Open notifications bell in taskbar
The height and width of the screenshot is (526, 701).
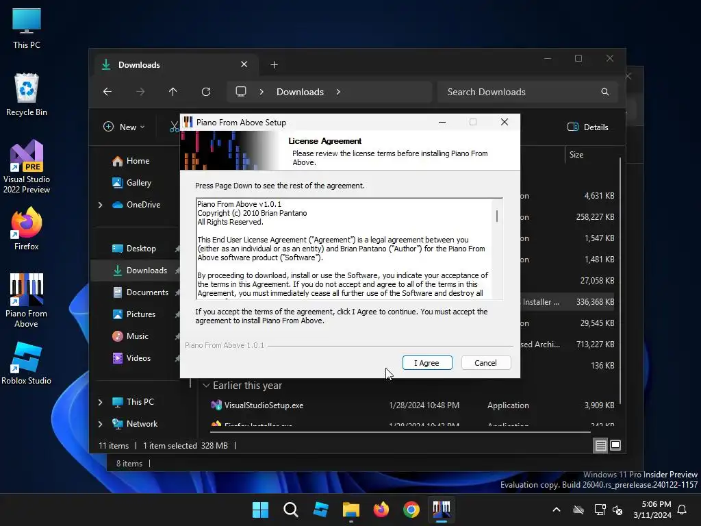click(683, 510)
